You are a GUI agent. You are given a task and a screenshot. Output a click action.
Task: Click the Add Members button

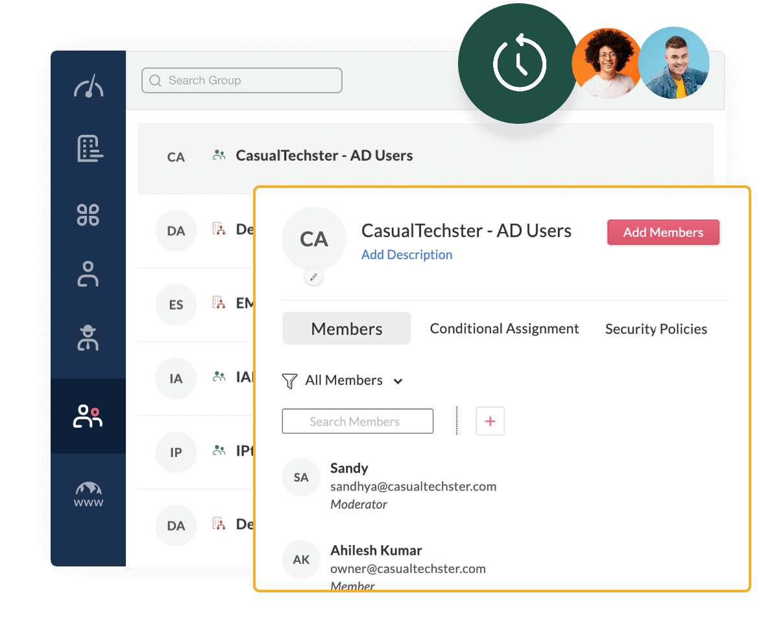[663, 232]
